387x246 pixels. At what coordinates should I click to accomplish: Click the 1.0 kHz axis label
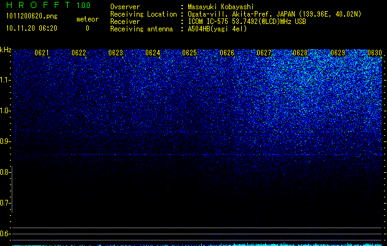click(5, 111)
